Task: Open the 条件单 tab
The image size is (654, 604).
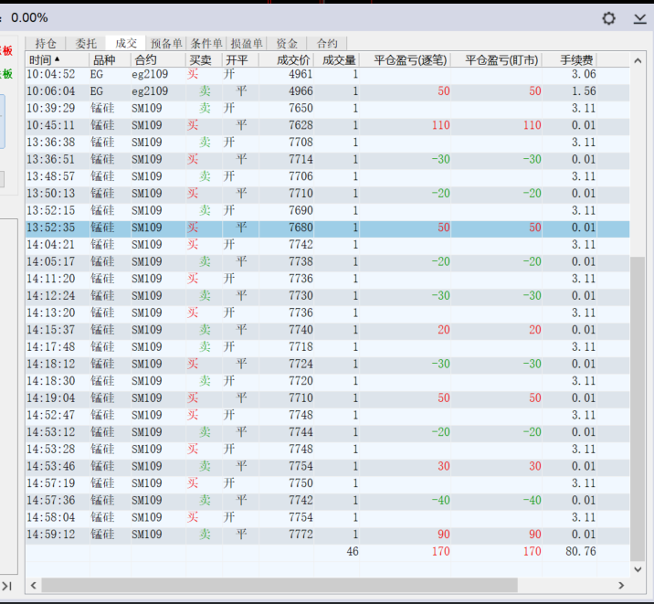Action: tap(206, 43)
